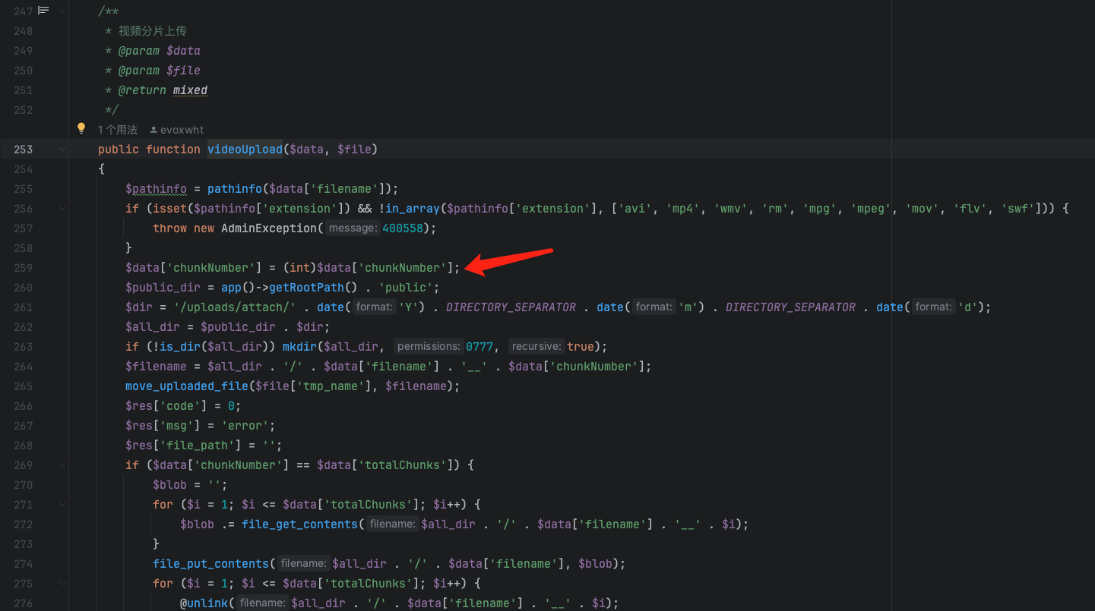Screen dimensions: 1095x611
Task: Click the $filename variable on line 264
Action: pyautogui.click(x=156, y=367)
